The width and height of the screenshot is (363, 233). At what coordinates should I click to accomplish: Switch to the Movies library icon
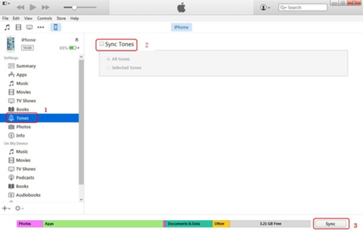pyautogui.click(x=18, y=27)
